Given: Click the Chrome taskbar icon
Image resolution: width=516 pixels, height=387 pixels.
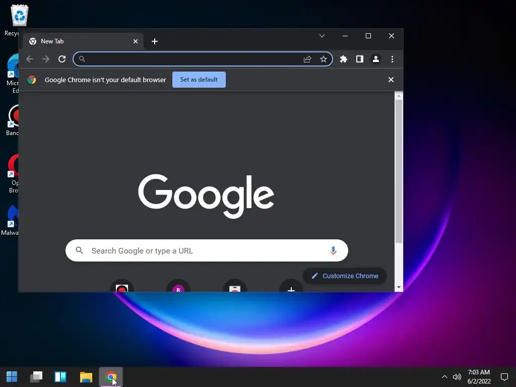Looking at the screenshot, I should (x=111, y=377).
